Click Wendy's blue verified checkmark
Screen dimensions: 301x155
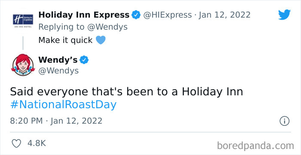[x=84, y=60]
